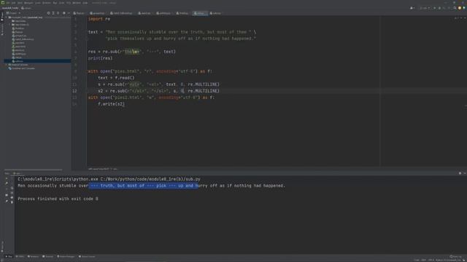Click the breadcrumb below the editor
467x262 pixels.
103,169
